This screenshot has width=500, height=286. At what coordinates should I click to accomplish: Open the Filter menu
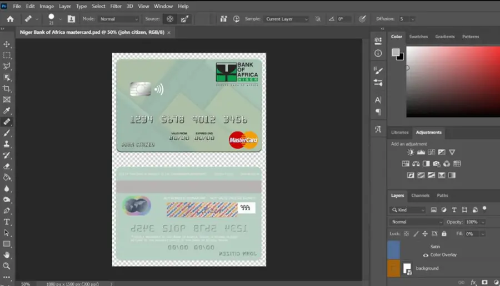click(x=116, y=6)
